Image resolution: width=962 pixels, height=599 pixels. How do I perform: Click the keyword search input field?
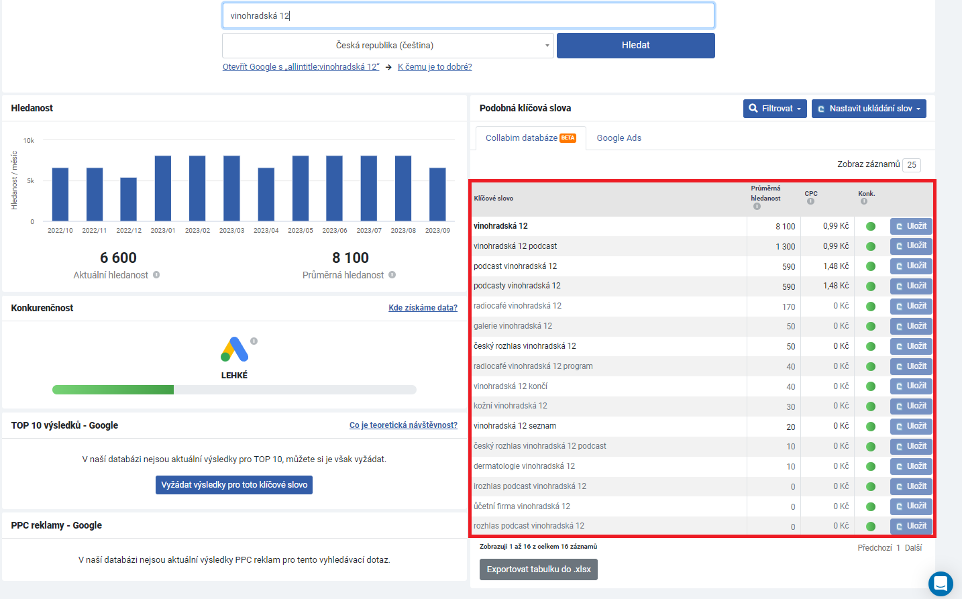point(468,15)
